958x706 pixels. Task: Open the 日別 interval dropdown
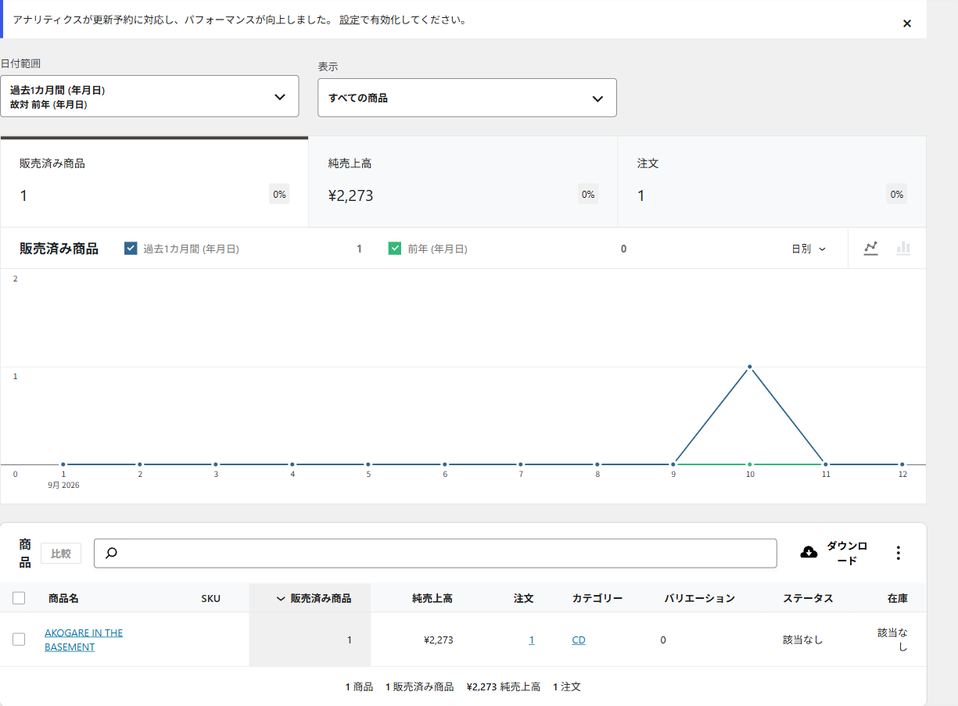pyautogui.click(x=809, y=249)
